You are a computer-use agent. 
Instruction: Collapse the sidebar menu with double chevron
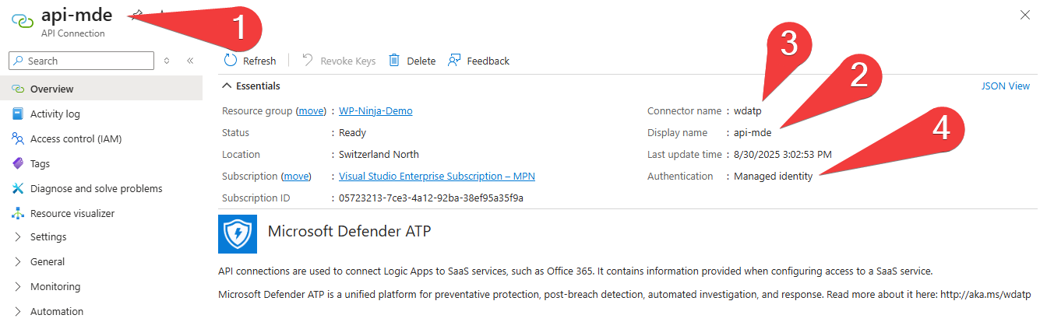190,61
